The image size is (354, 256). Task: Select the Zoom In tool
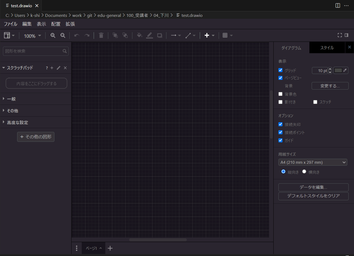(53, 35)
